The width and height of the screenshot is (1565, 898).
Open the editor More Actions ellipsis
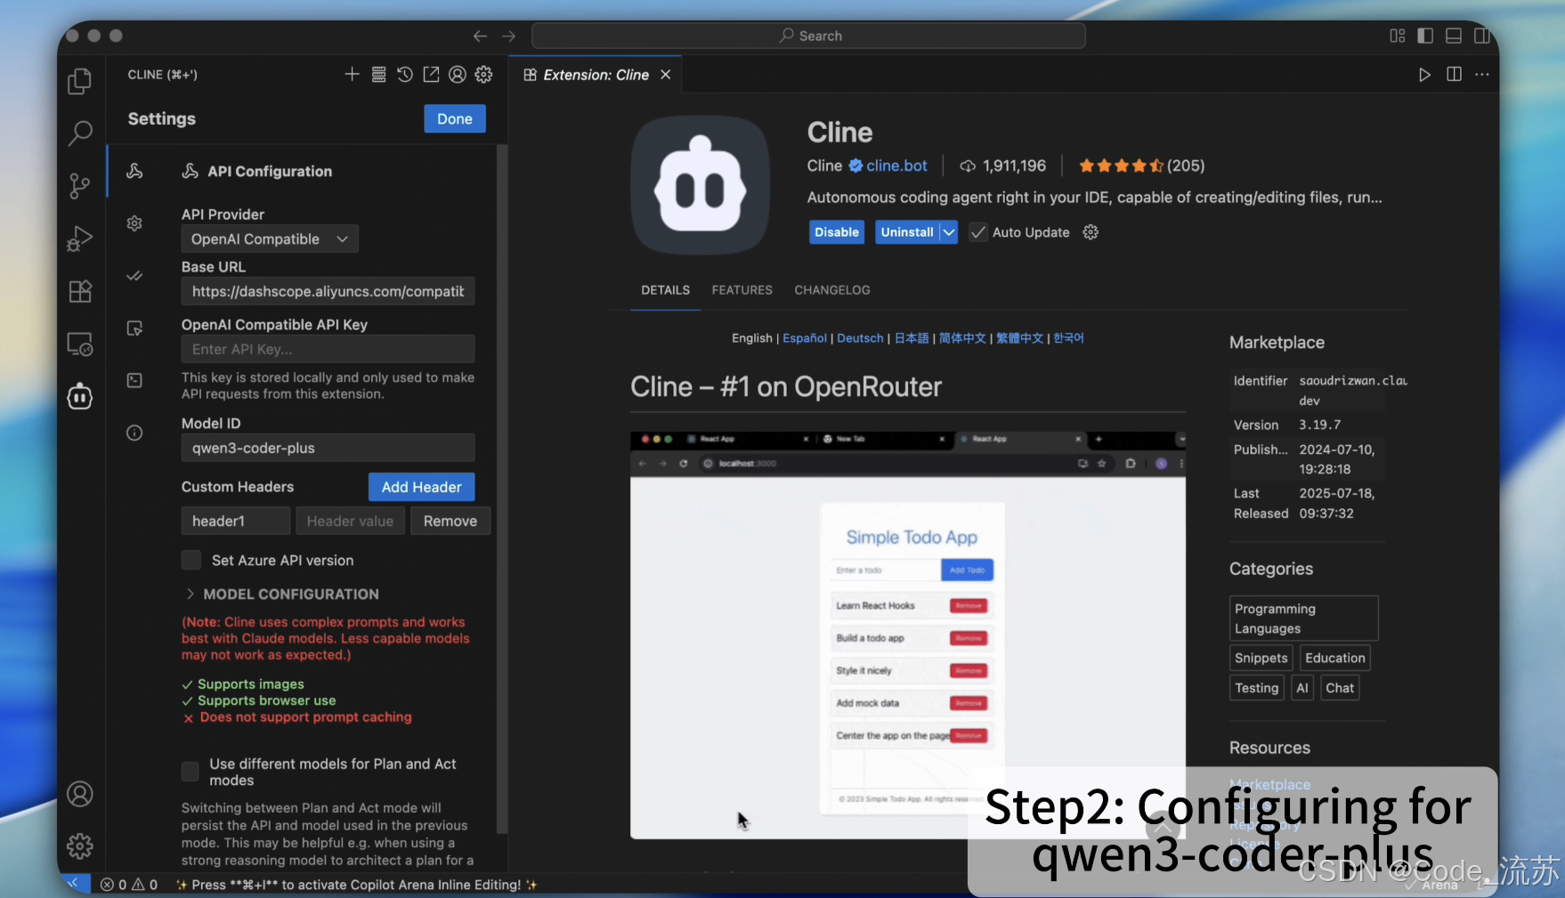coord(1482,75)
